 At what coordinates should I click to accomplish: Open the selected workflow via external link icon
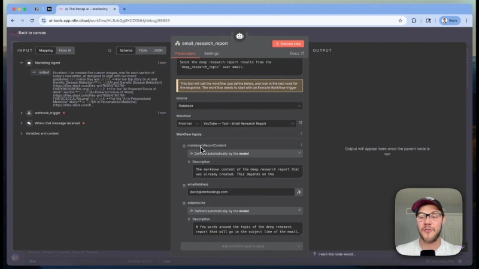(301, 123)
